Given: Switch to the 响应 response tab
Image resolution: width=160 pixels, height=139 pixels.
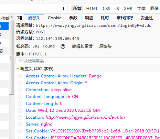Looking at the screenshot, I should 89,18.
